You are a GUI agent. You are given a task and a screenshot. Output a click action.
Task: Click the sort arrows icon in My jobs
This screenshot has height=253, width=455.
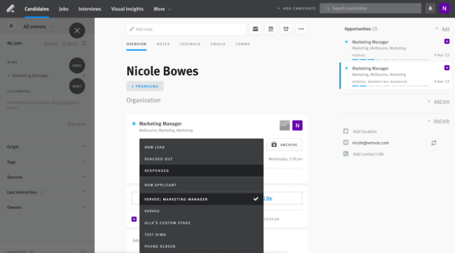coord(84,43)
